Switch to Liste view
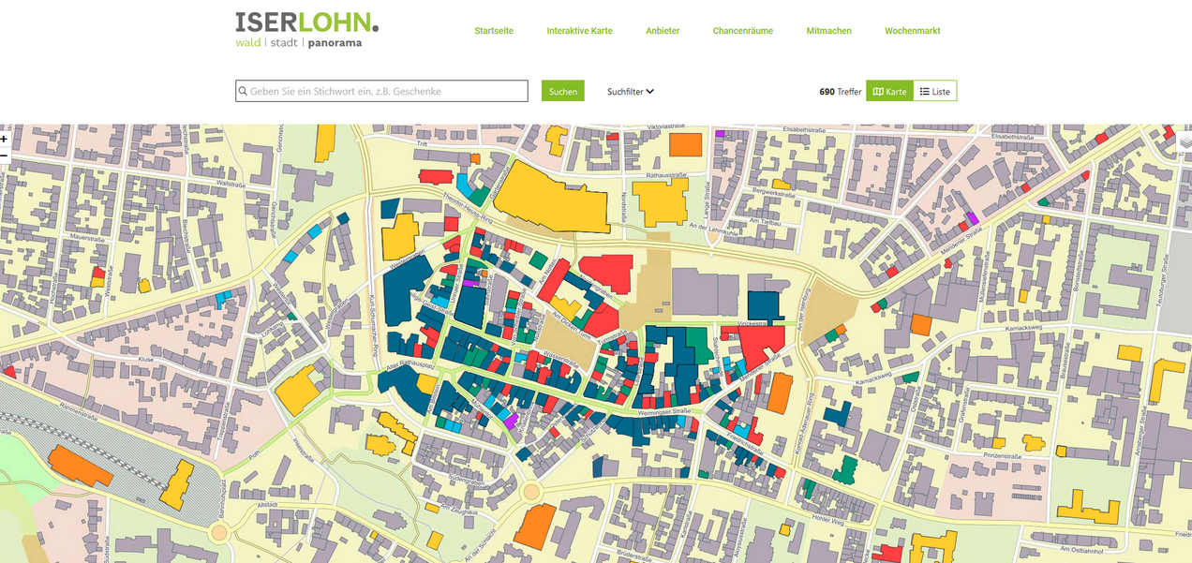The height and width of the screenshot is (563, 1192). (934, 91)
